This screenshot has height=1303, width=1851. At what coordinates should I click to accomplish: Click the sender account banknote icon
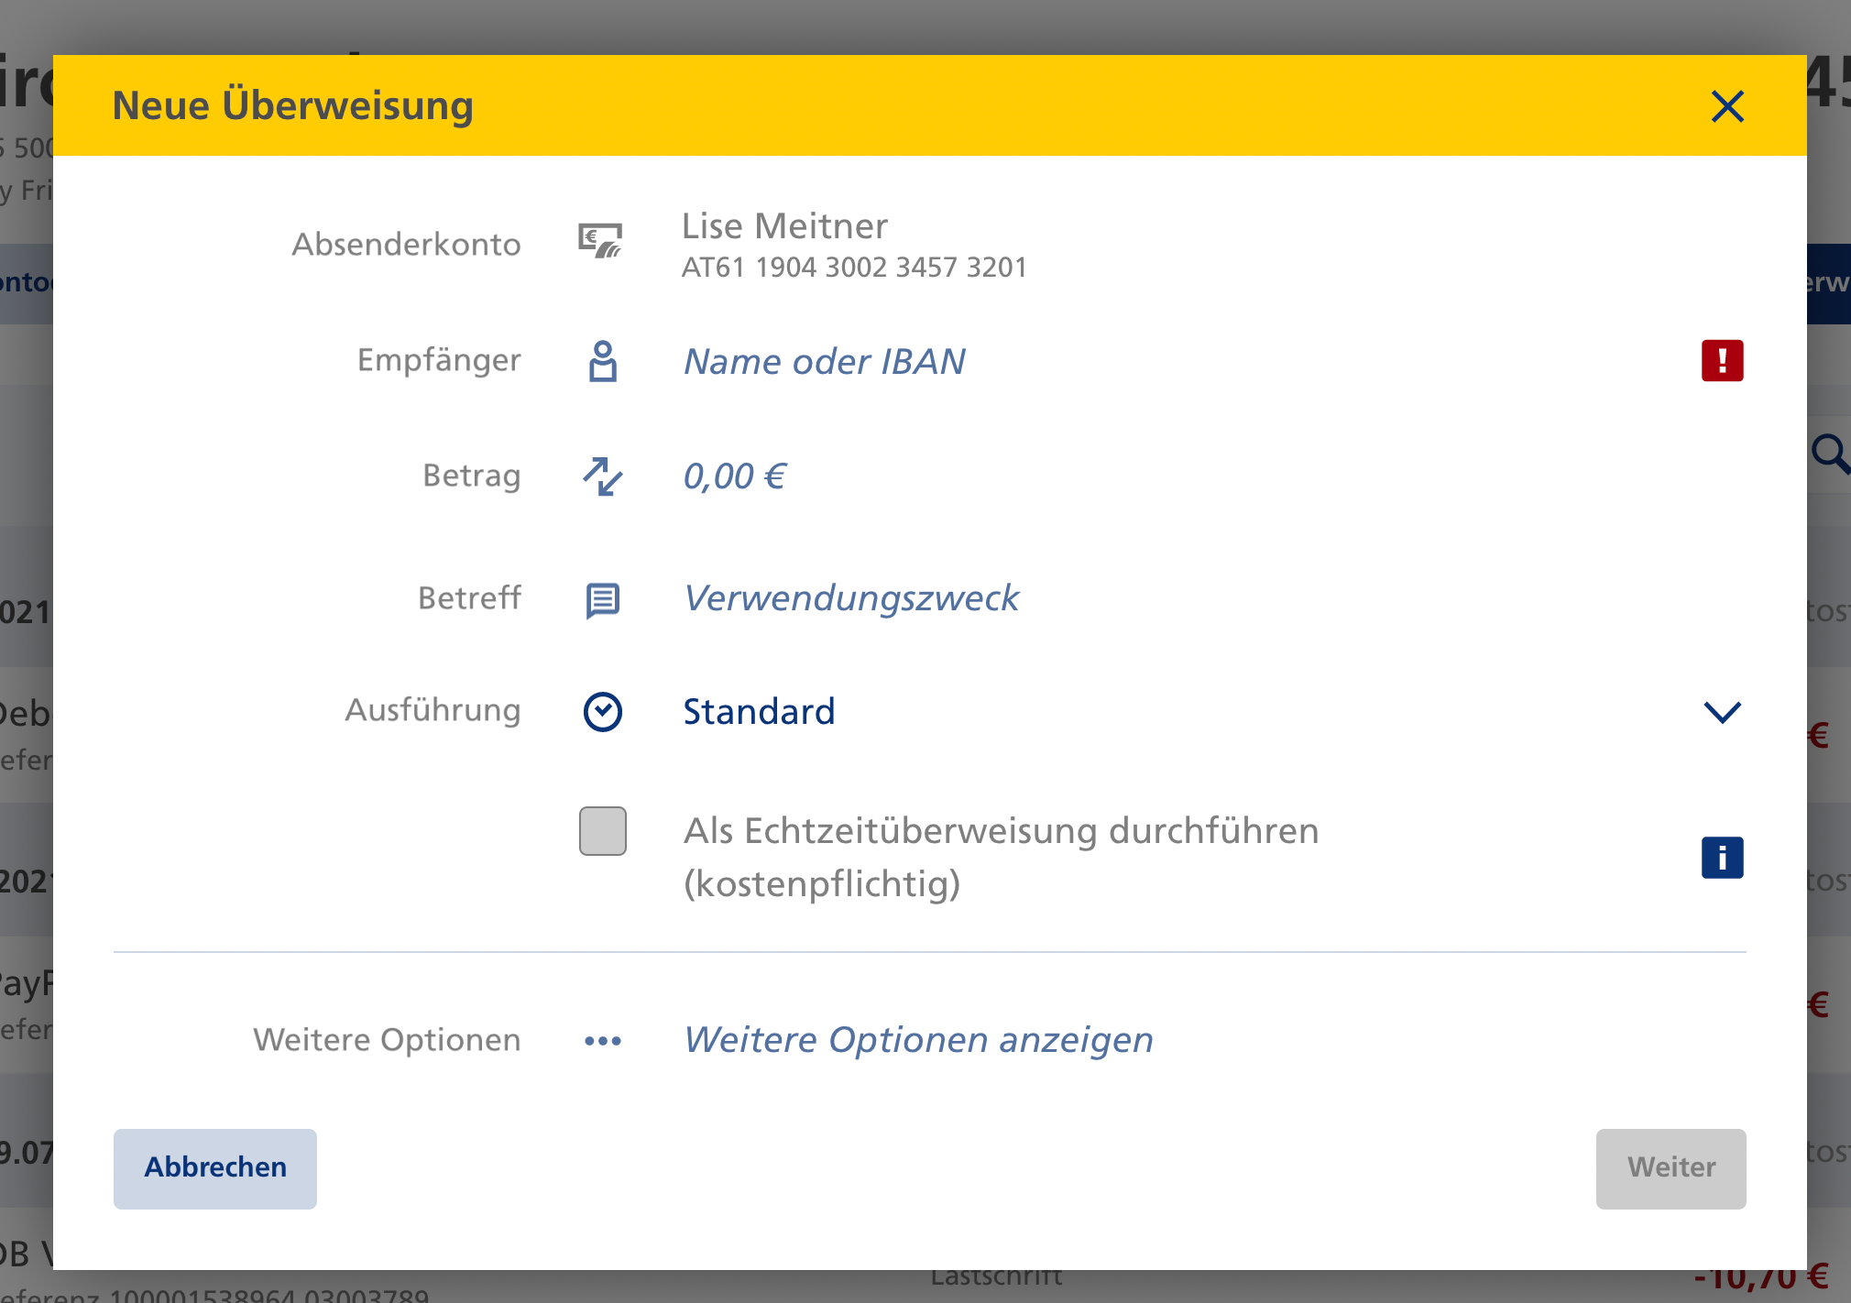click(600, 242)
